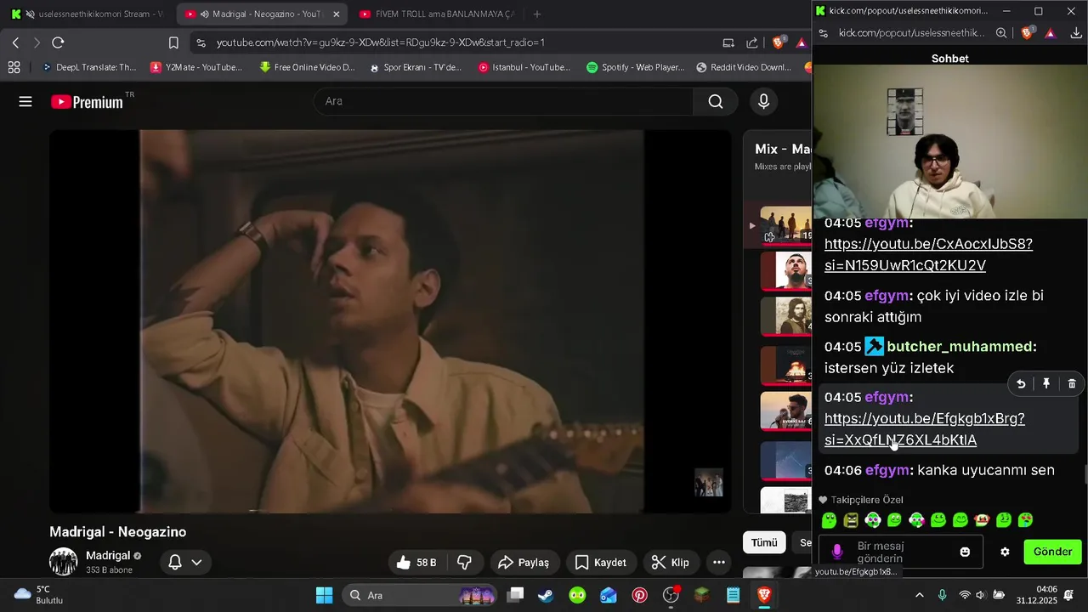Image resolution: width=1088 pixels, height=612 pixels.
Task: Go back in the Brave browser
Action: tap(15, 42)
